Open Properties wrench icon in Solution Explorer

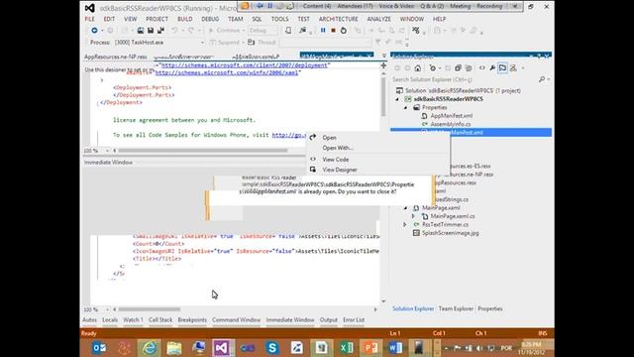pos(492,68)
